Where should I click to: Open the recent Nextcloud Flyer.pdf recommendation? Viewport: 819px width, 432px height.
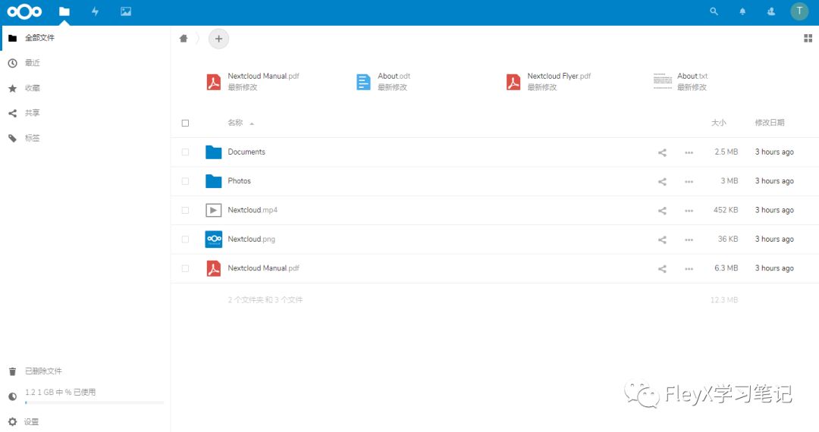[x=548, y=81]
